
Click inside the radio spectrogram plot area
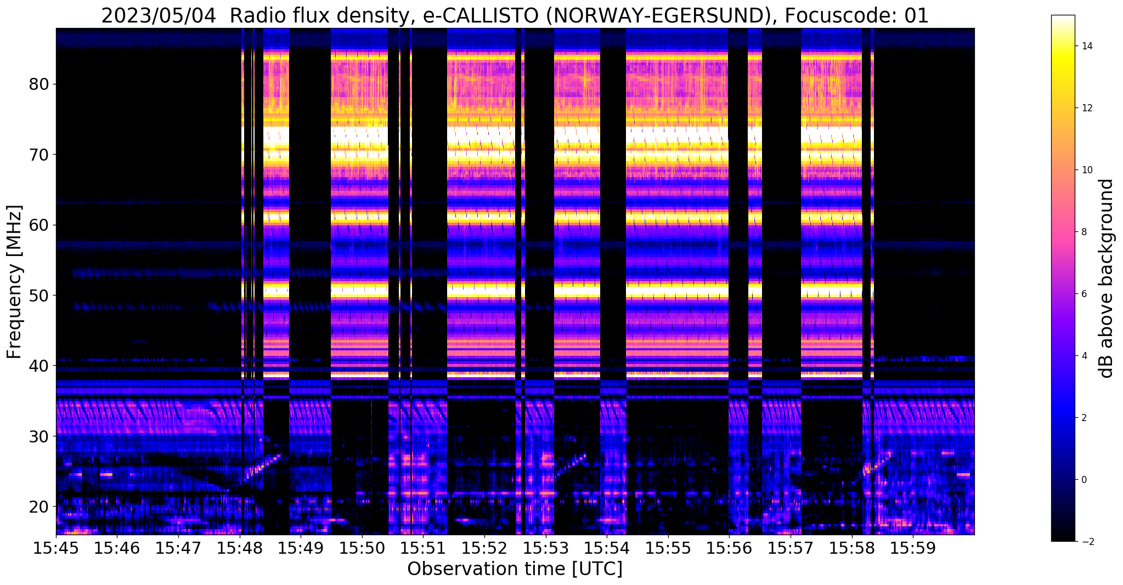[515, 281]
